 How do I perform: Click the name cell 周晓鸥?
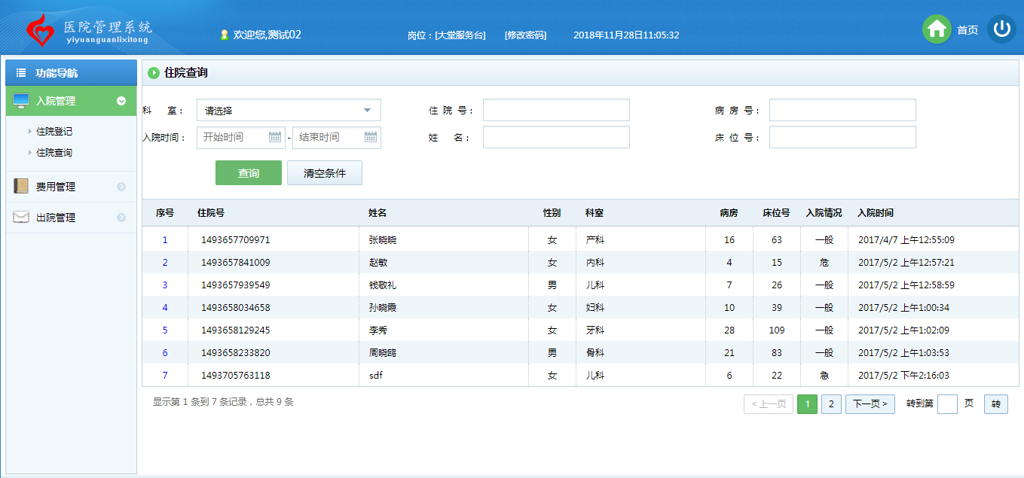coord(382,353)
